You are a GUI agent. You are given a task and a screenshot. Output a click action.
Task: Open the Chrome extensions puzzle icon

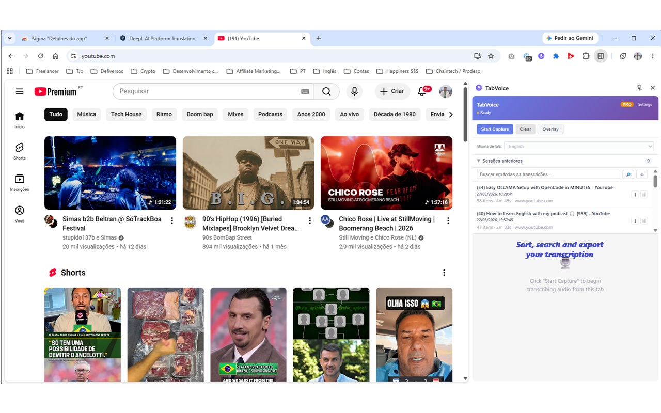(586, 56)
